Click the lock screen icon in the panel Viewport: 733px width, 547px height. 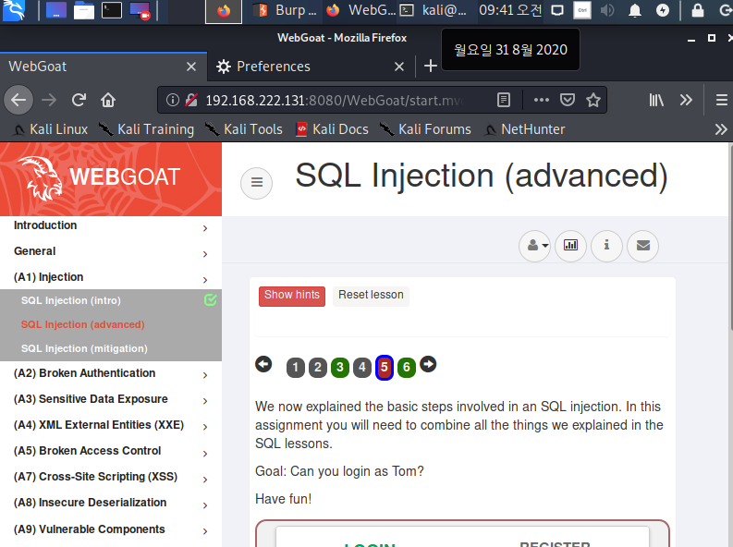pyautogui.click(x=698, y=10)
